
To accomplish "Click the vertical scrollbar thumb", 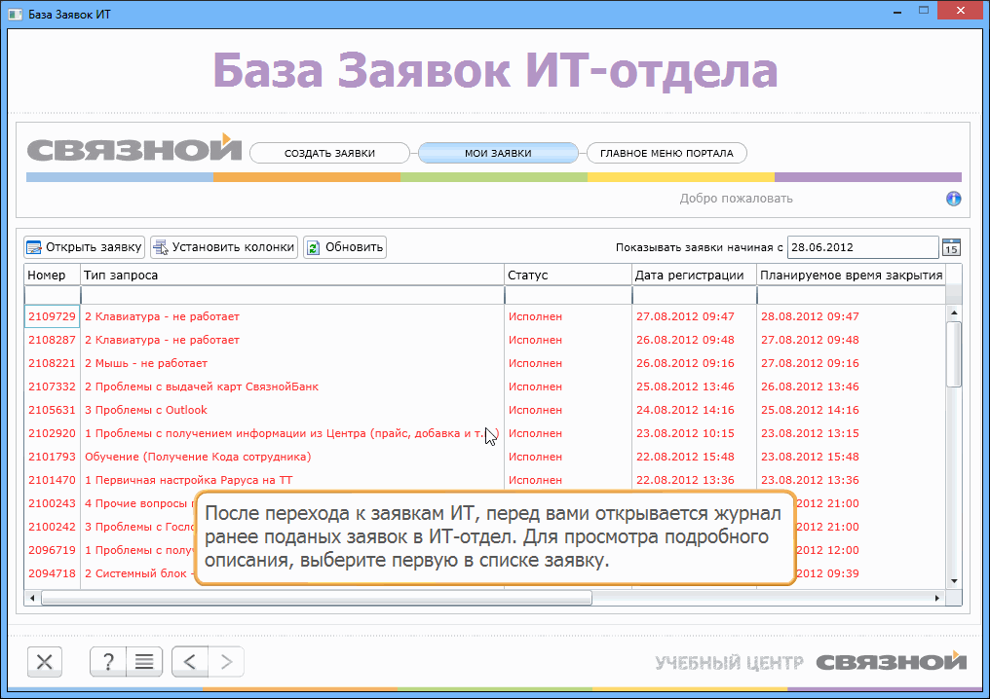I will coord(954,354).
